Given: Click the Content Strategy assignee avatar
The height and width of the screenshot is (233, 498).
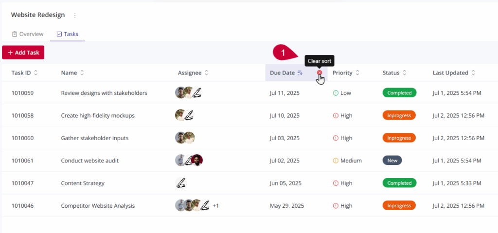Looking at the screenshot, I should coord(181,183).
